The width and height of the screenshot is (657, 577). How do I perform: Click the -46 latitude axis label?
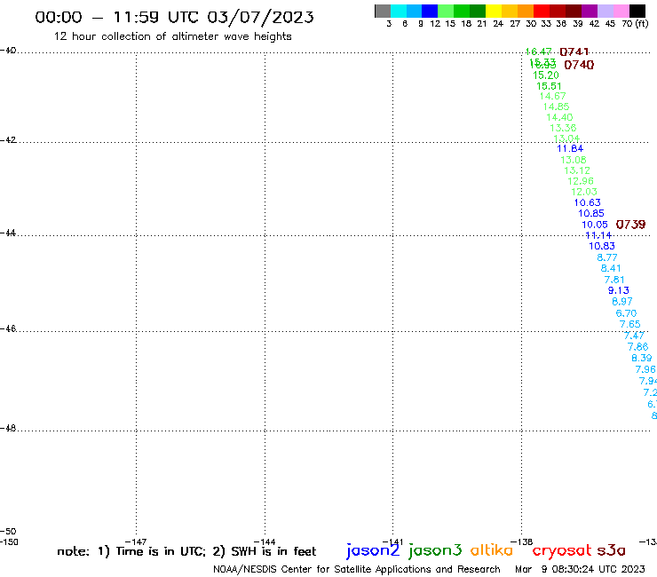pos(8,328)
